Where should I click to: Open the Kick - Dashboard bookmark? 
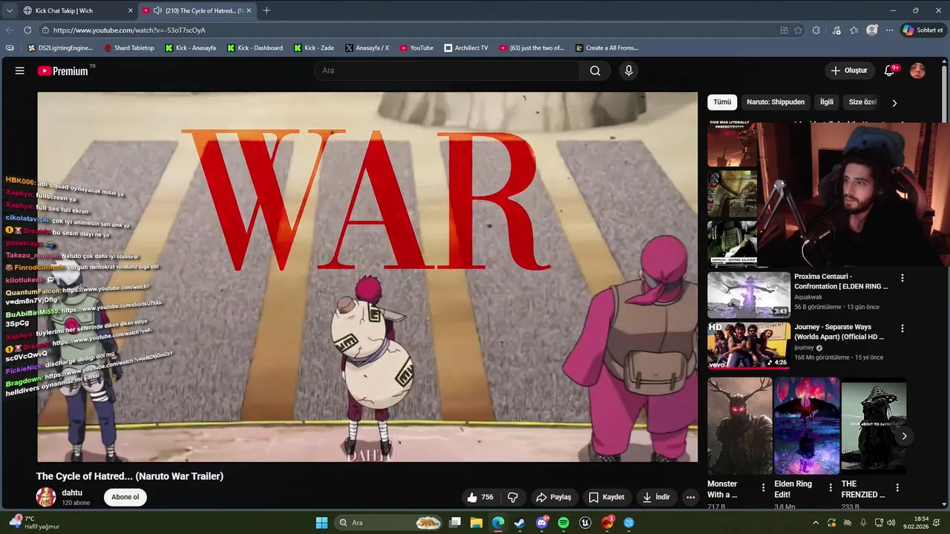255,48
